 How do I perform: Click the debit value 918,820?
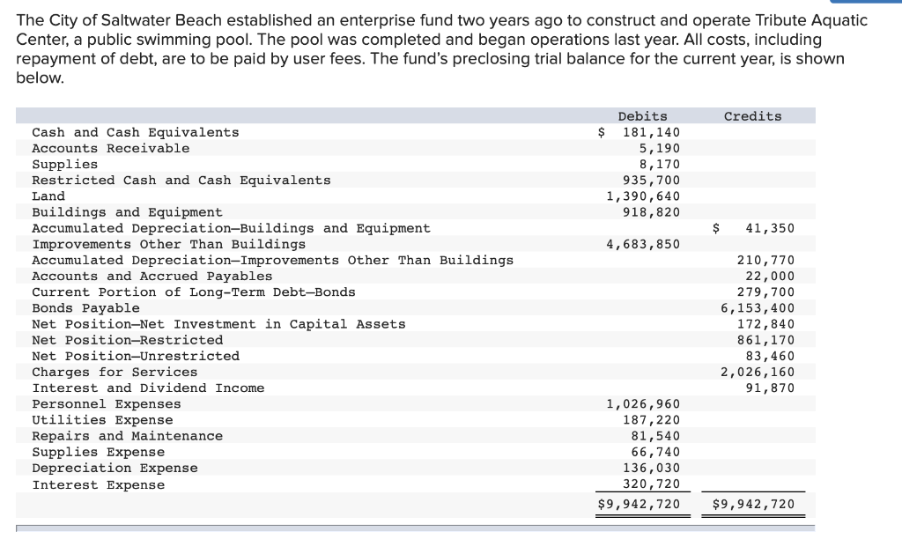(651, 212)
